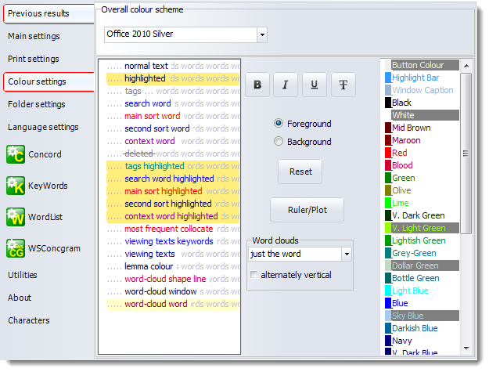Enable the alternately vertical checkbox
Viewport: 489px width, 372px height.
coord(253,275)
